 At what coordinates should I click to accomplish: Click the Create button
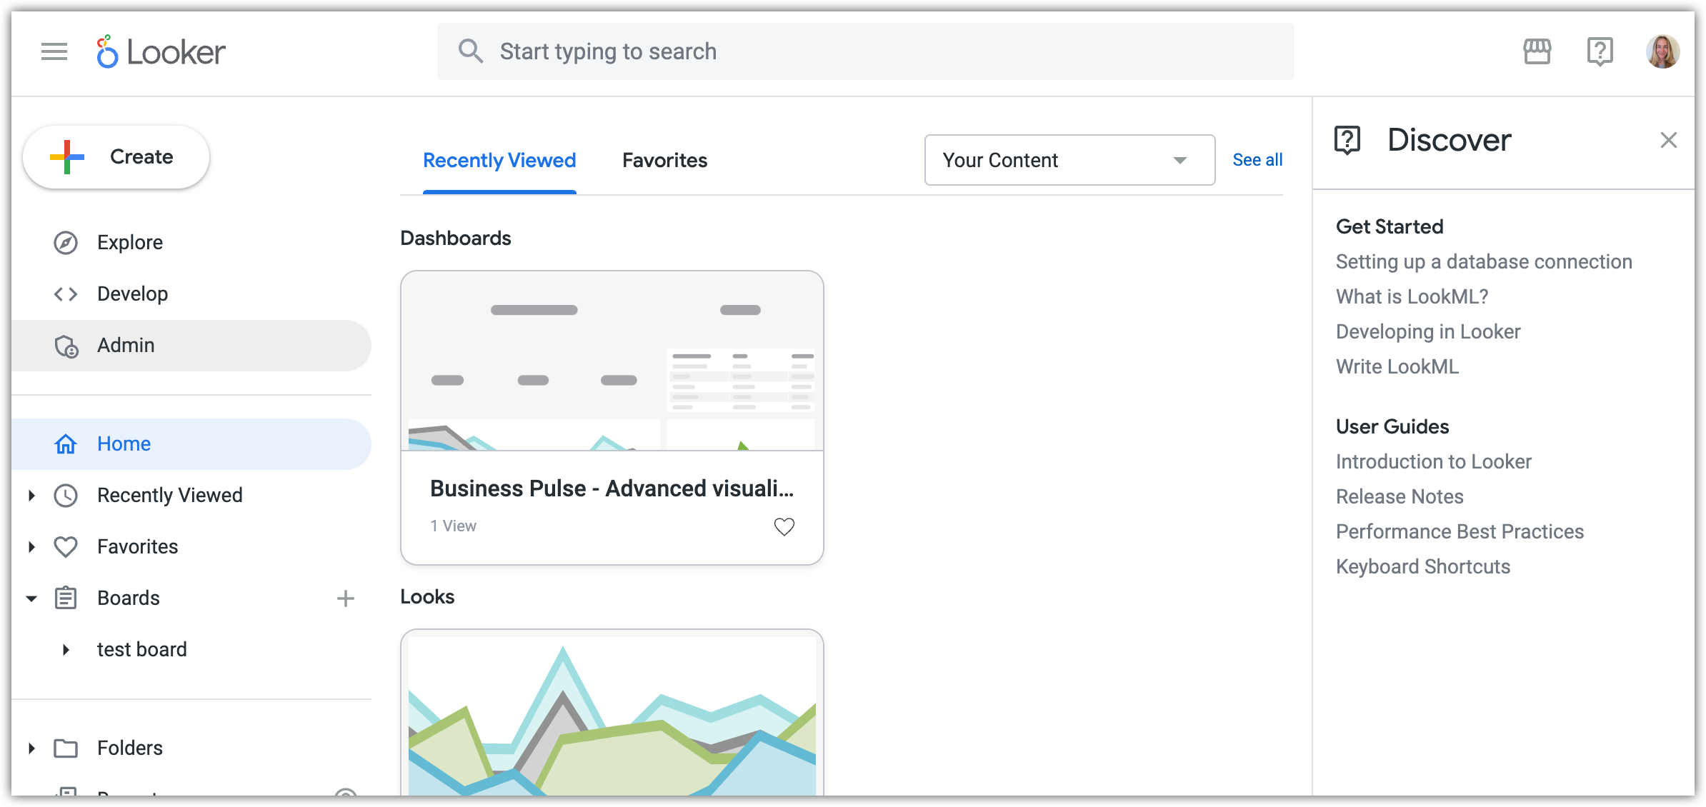click(x=116, y=157)
